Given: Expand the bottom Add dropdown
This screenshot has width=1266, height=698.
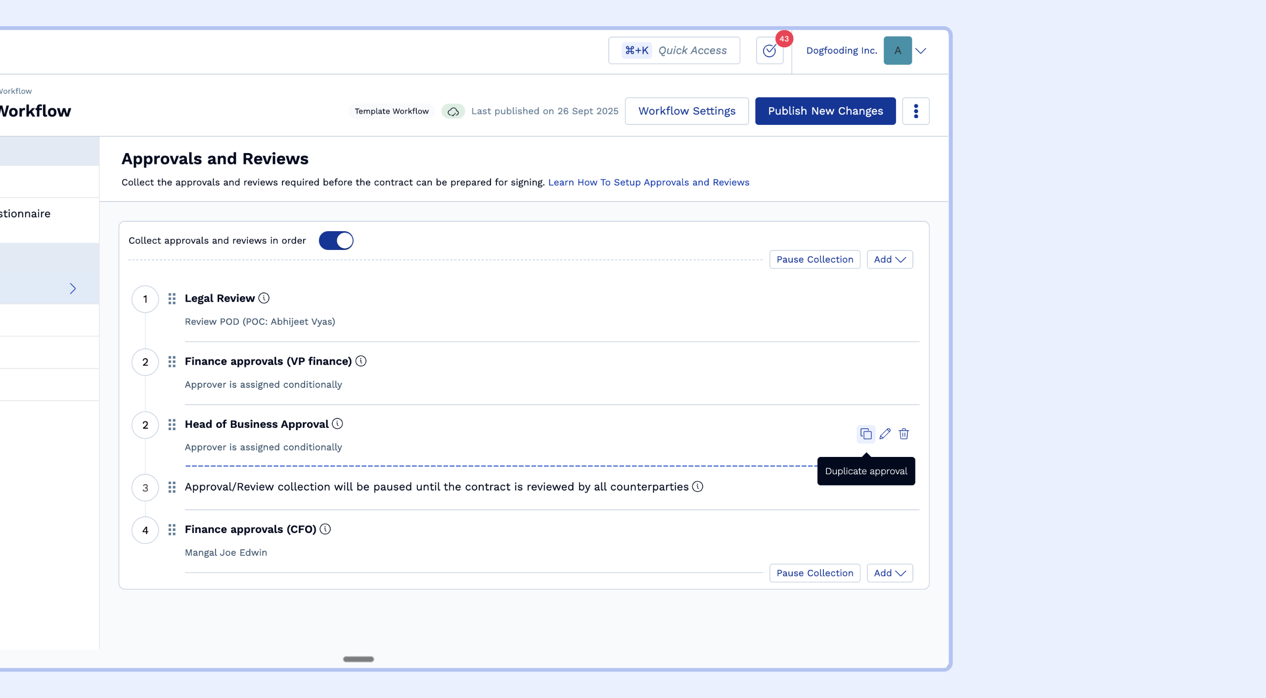Looking at the screenshot, I should pos(889,573).
